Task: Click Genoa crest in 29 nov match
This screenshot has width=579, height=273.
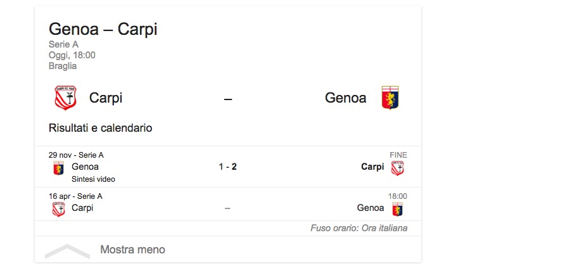Action: click(x=58, y=167)
